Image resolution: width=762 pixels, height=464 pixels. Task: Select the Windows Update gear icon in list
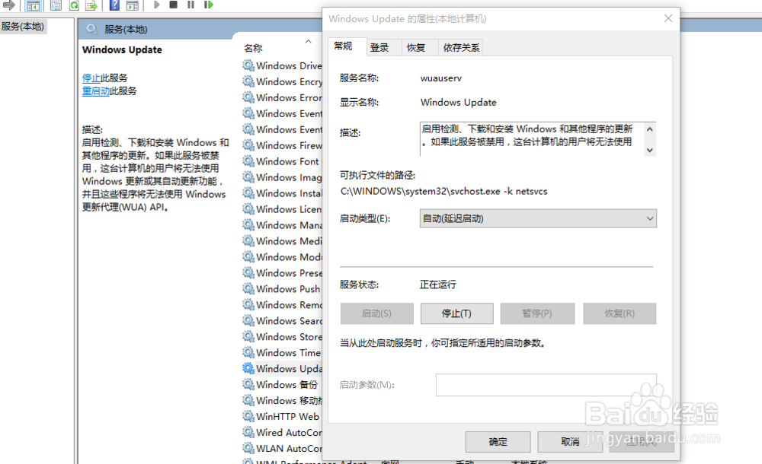tap(248, 368)
